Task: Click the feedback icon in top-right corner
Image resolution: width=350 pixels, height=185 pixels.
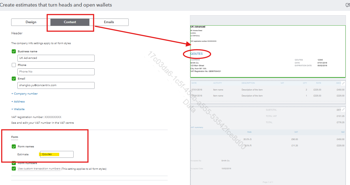Action: point(348,5)
